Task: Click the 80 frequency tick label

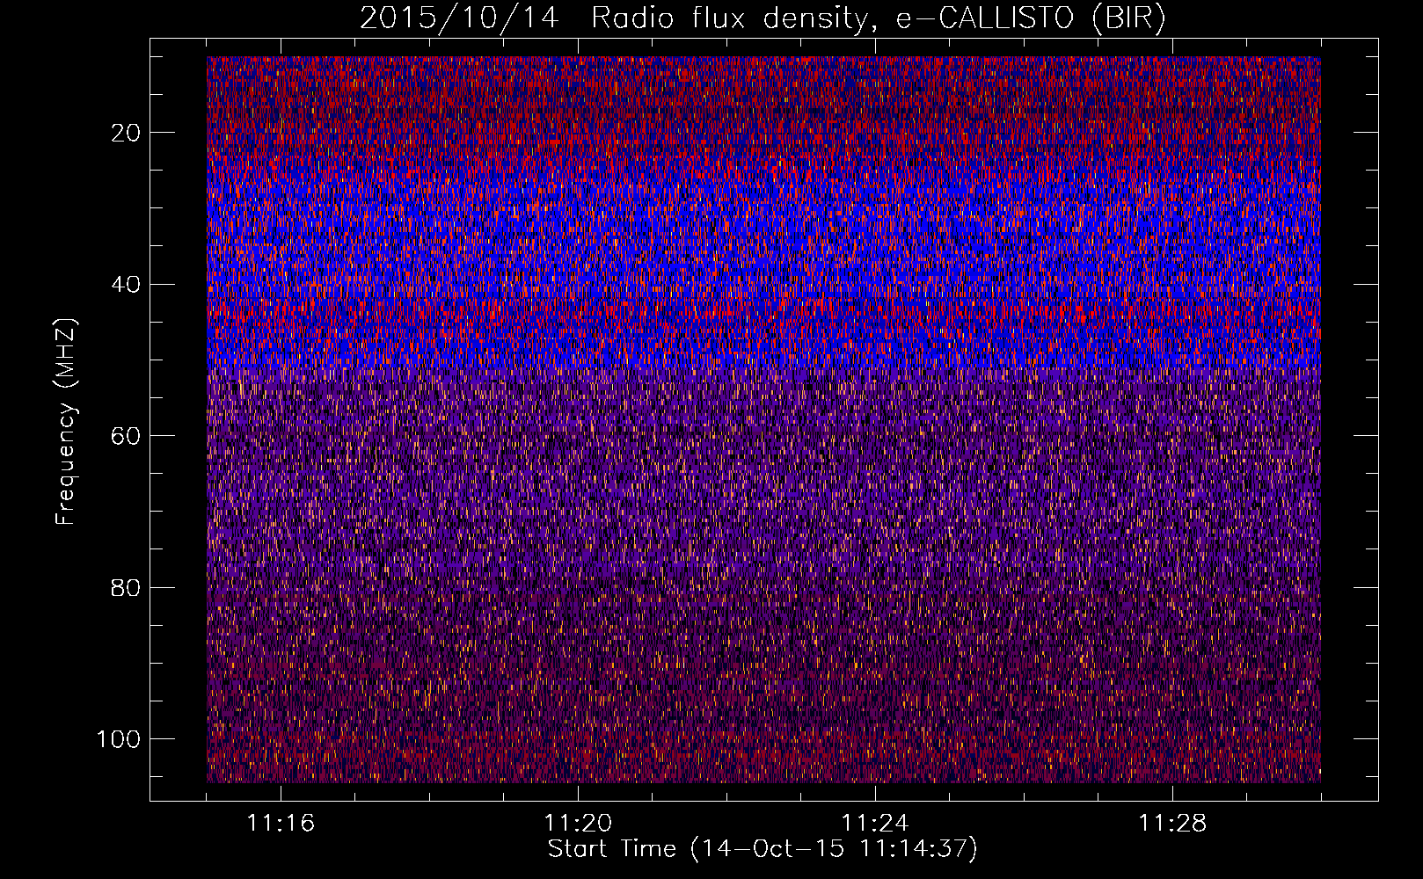Action: click(127, 587)
